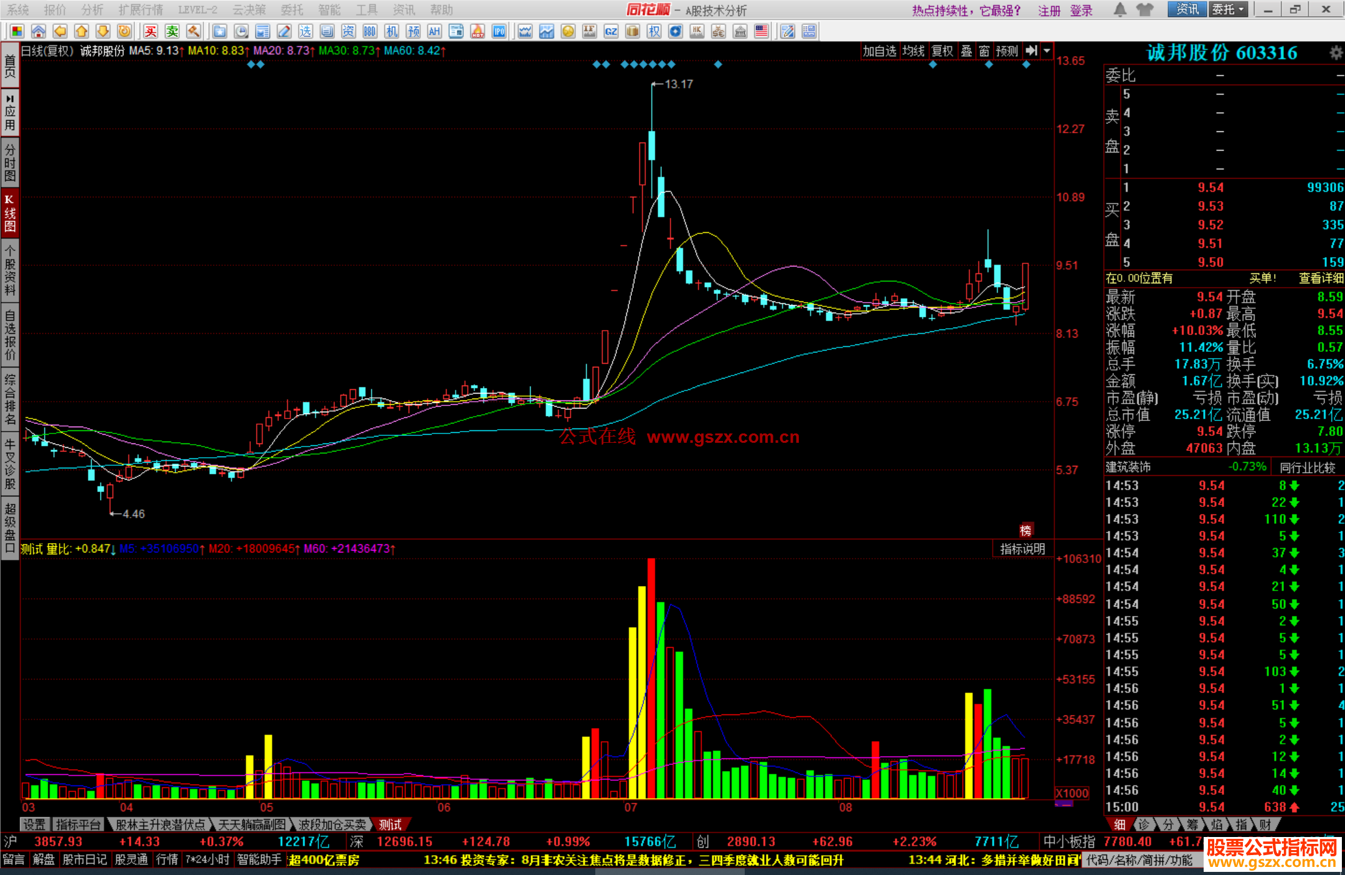Image resolution: width=1345 pixels, height=875 pixels.
Task: Click the HOT flame toolbar icon
Action: pyautogui.click(x=478, y=31)
